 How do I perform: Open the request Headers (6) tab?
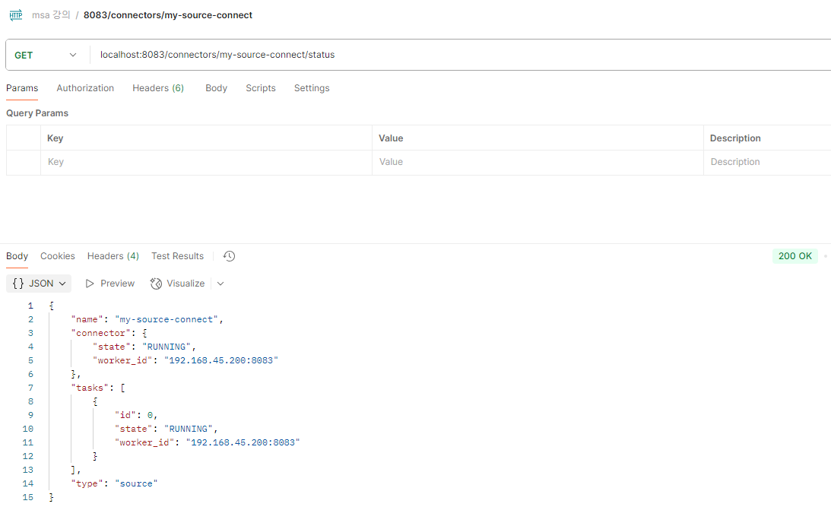click(158, 88)
